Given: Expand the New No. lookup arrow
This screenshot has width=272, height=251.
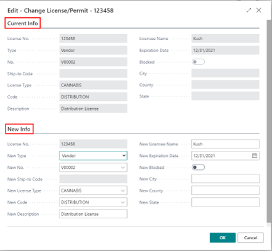Looking at the screenshot, I should pos(123,168).
